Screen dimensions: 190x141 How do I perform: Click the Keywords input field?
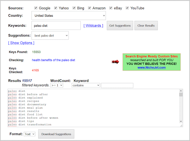pos(56,25)
